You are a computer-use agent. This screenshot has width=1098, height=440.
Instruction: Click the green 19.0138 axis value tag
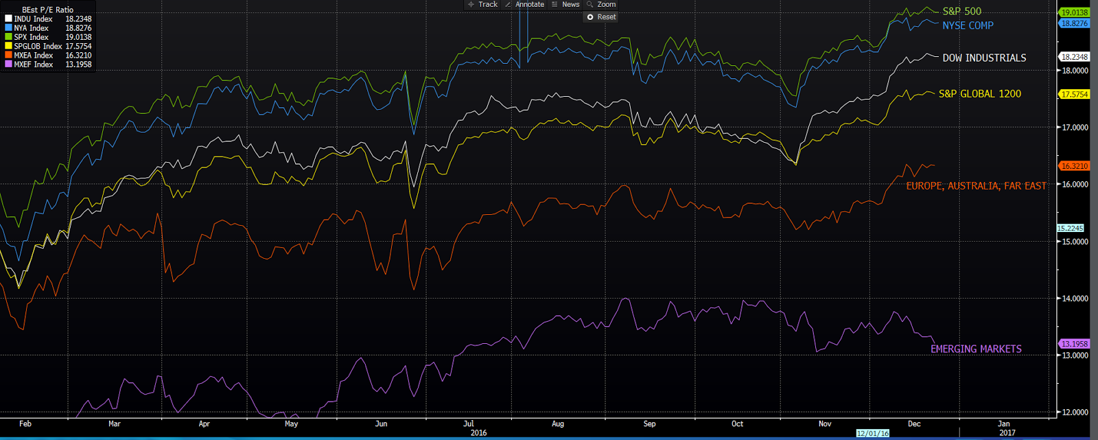1074,12
